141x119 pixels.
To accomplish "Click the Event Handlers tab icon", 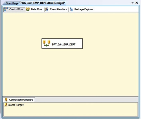I will (47, 9).
